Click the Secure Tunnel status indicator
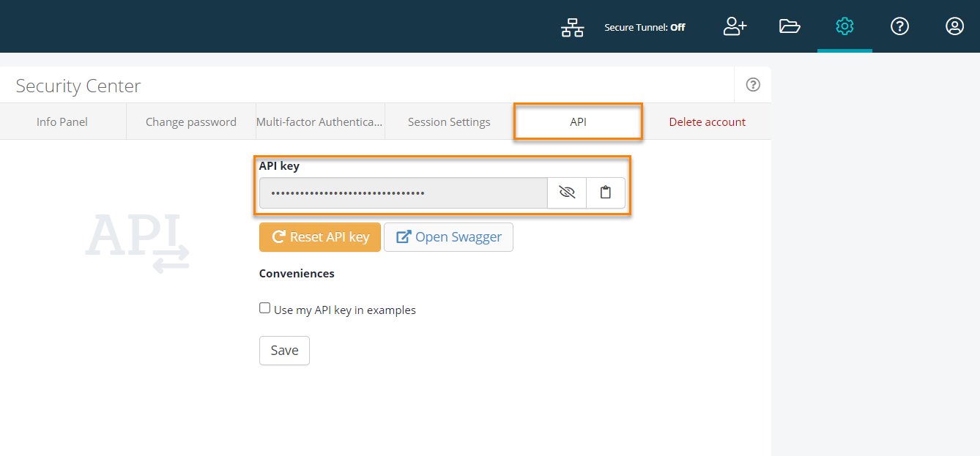Viewport: 980px width, 456px height. 645,26
